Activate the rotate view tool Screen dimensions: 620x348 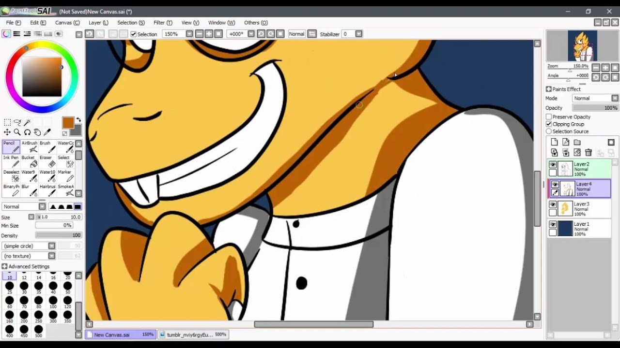tap(27, 132)
